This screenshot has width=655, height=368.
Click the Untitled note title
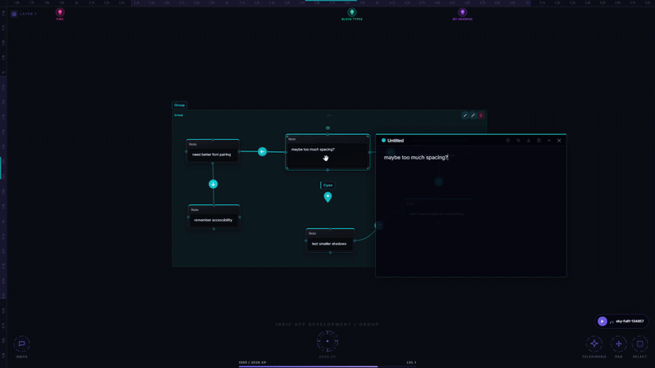click(395, 141)
